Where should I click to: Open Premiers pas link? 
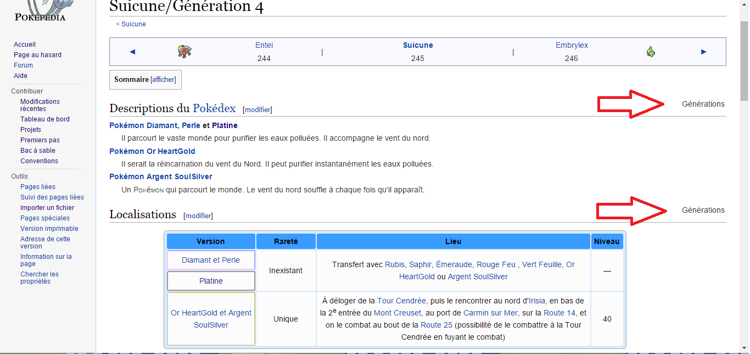pos(40,140)
